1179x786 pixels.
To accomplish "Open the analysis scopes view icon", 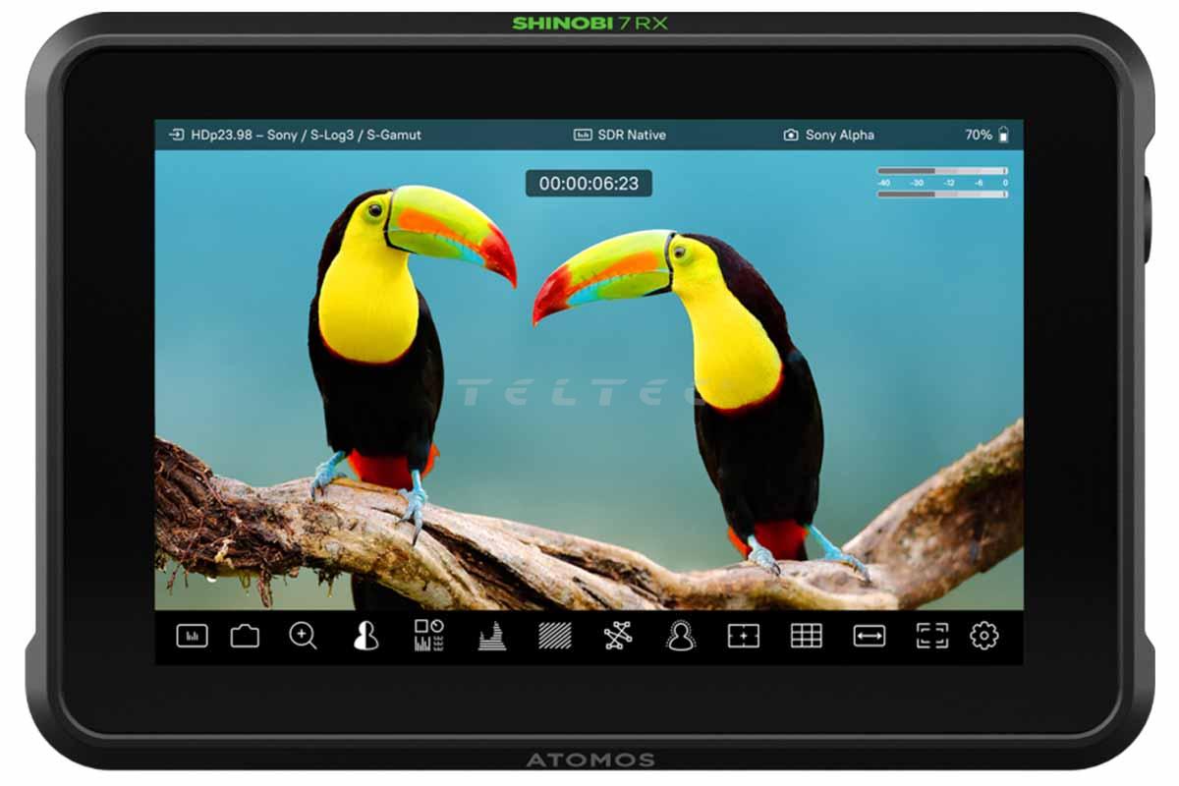I will (x=428, y=637).
